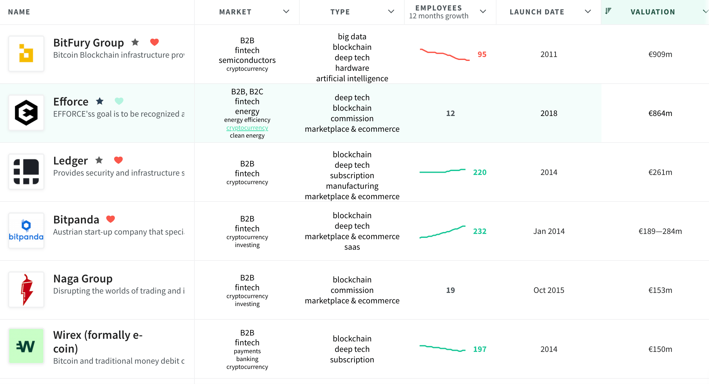Open the Ledger company name link
709x384 pixels.
click(71, 161)
